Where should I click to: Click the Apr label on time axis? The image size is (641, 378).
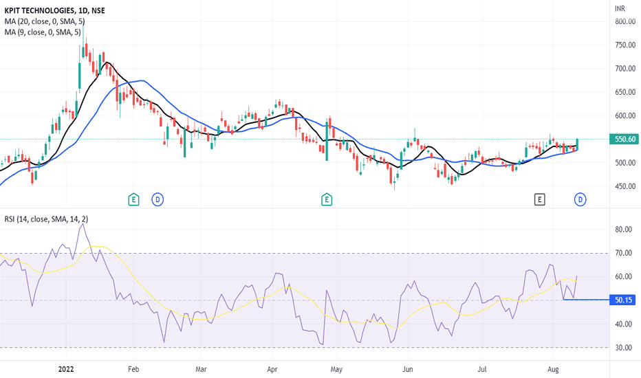tap(272, 370)
